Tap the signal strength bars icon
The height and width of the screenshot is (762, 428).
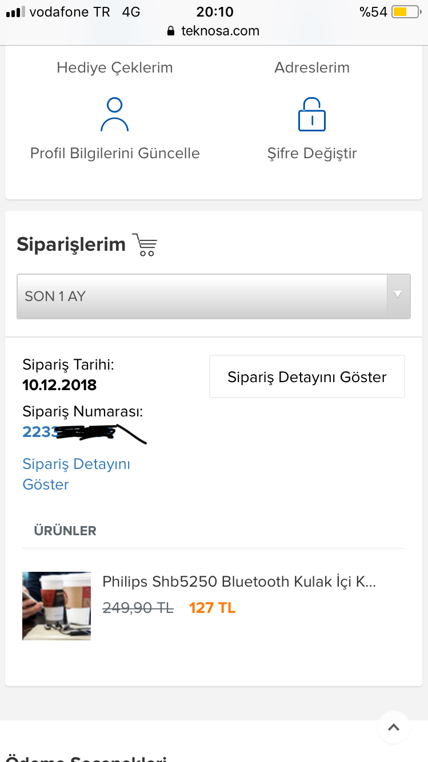[15, 12]
